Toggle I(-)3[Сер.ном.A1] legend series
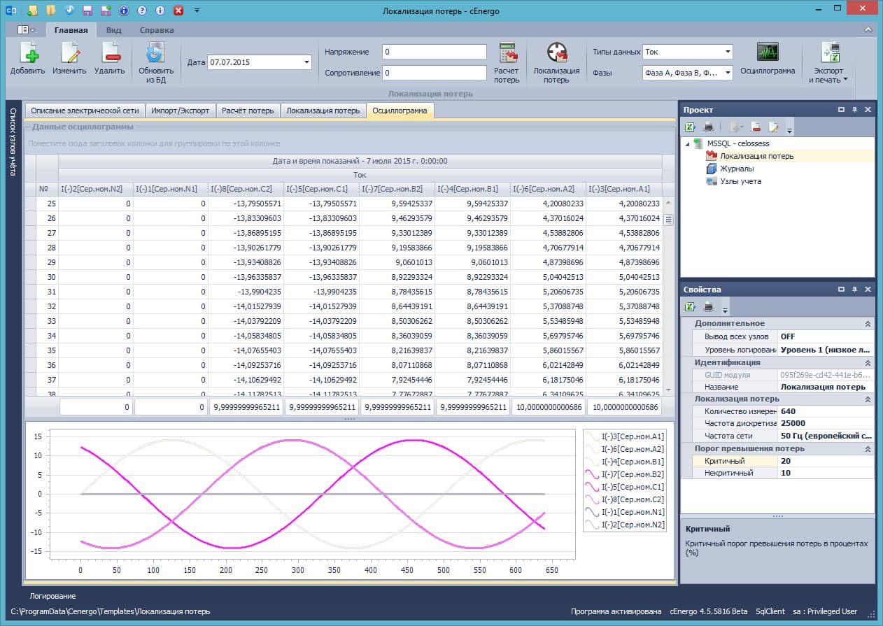This screenshot has width=883, height=626. 625,436
